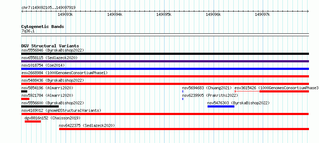Screen dimensions: 319x143
Task: Open dgv8816n152 (Chaisson2019) label
Action: (52, 118)
